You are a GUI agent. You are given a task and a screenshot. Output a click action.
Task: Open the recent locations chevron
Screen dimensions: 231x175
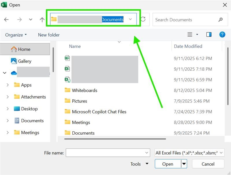31,19
